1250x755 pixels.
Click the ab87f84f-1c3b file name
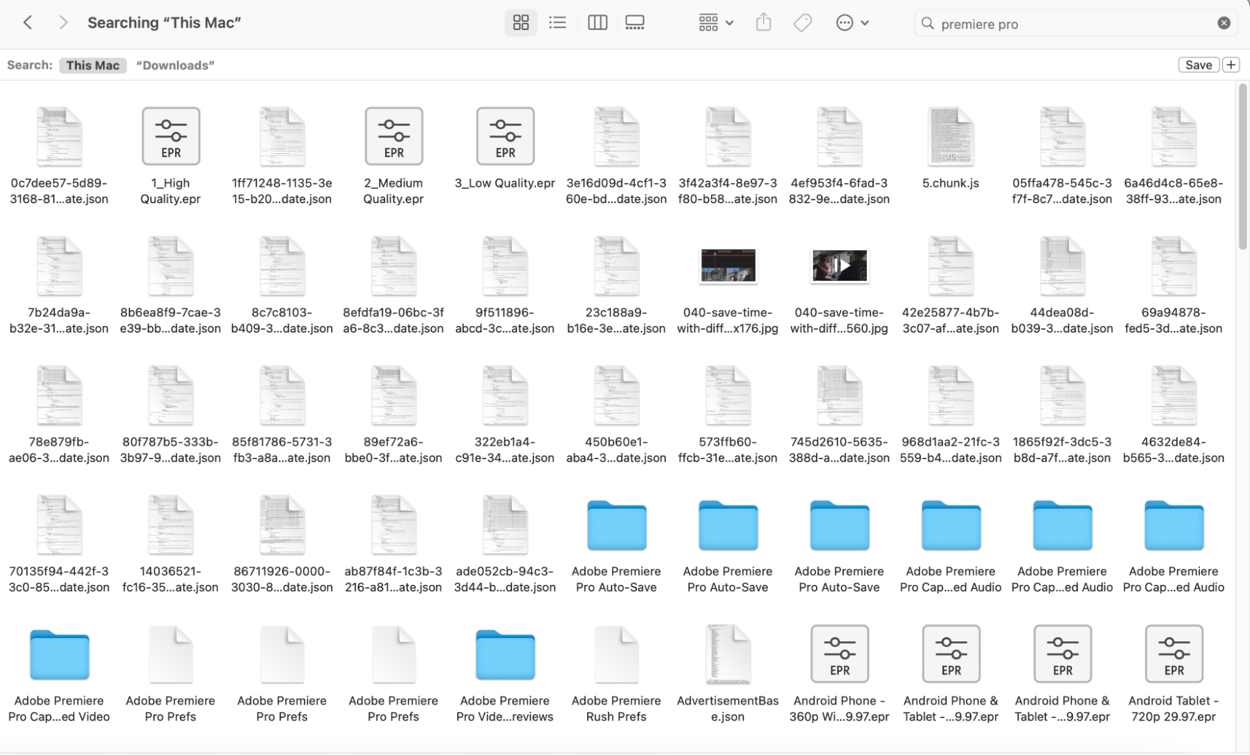pyautogui.click(x=393, y=579)
